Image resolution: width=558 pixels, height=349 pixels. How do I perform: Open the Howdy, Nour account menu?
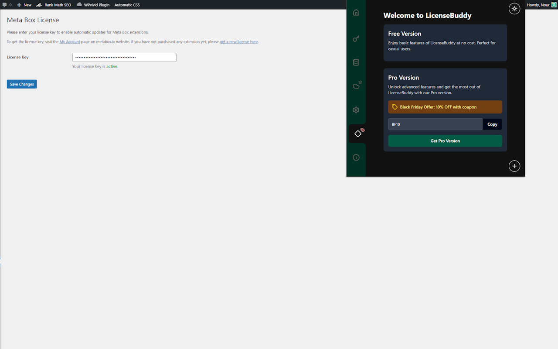pyautogui.click(x=541, y=5)
